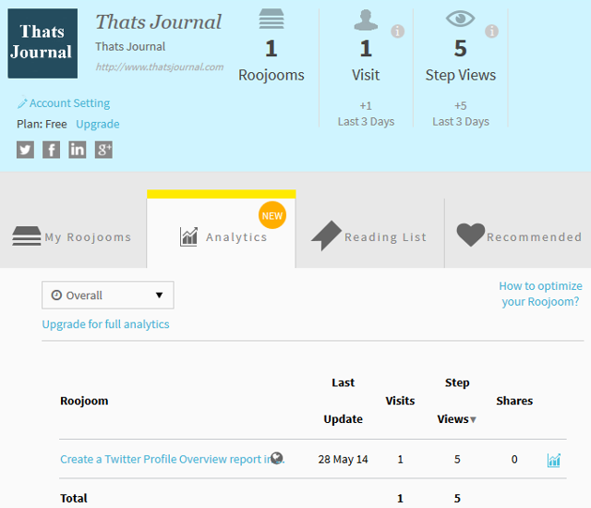Click the Roojooms stack icon in header
This screenshot has height=508, width=591.
coord(271,18)
